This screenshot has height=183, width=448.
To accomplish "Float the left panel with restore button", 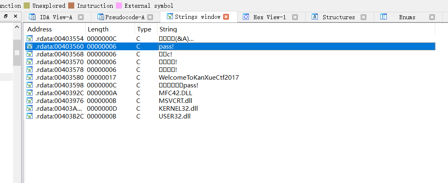I will [5, 16].
